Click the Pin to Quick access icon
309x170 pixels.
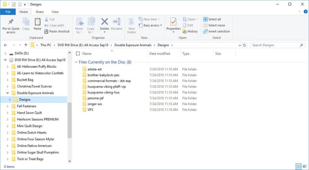(x=11, y=22)
